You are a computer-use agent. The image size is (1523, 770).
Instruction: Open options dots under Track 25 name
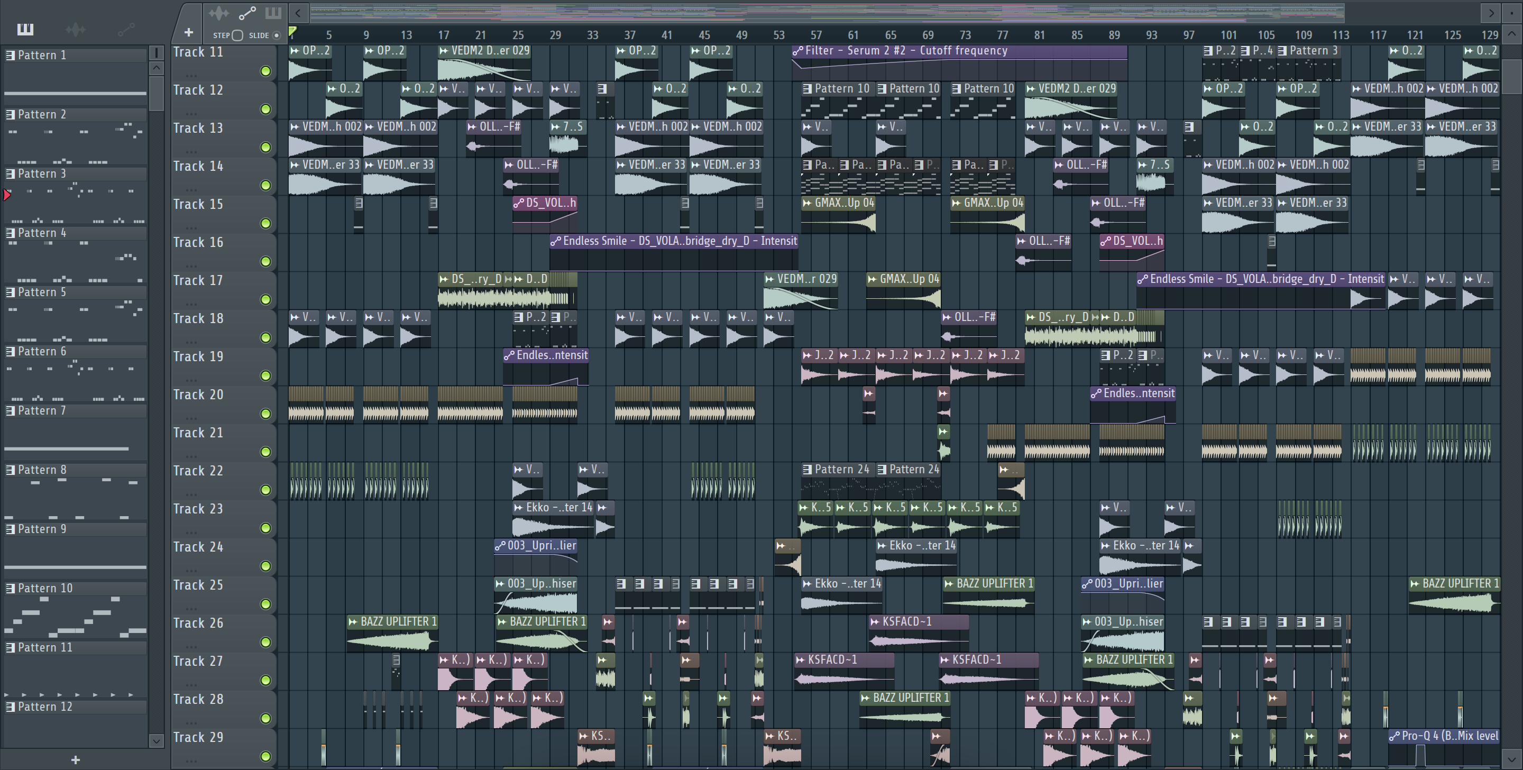(x=190, y=609)
